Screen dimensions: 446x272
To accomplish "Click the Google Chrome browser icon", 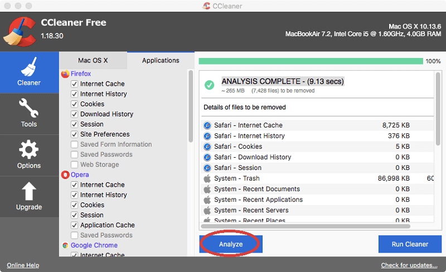I will point(65,245).
